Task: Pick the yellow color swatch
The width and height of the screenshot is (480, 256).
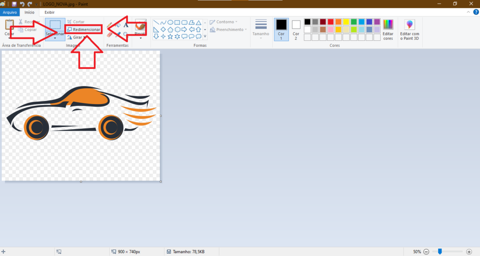Action: pyautogui.click(x=346, y=22)
